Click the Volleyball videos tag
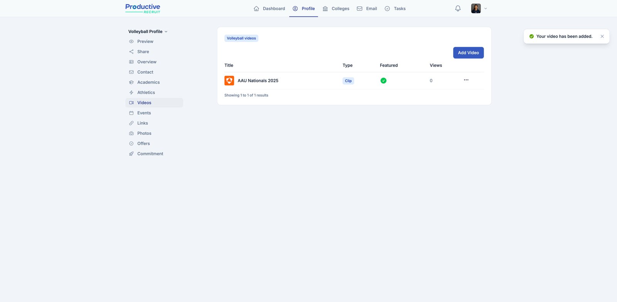The width and height of the screenshot is (617, 302). (x=241, y=38)
